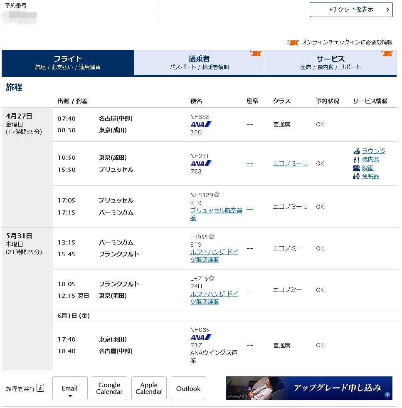Open the 免税品 link
402x408 pixels.
370,176
